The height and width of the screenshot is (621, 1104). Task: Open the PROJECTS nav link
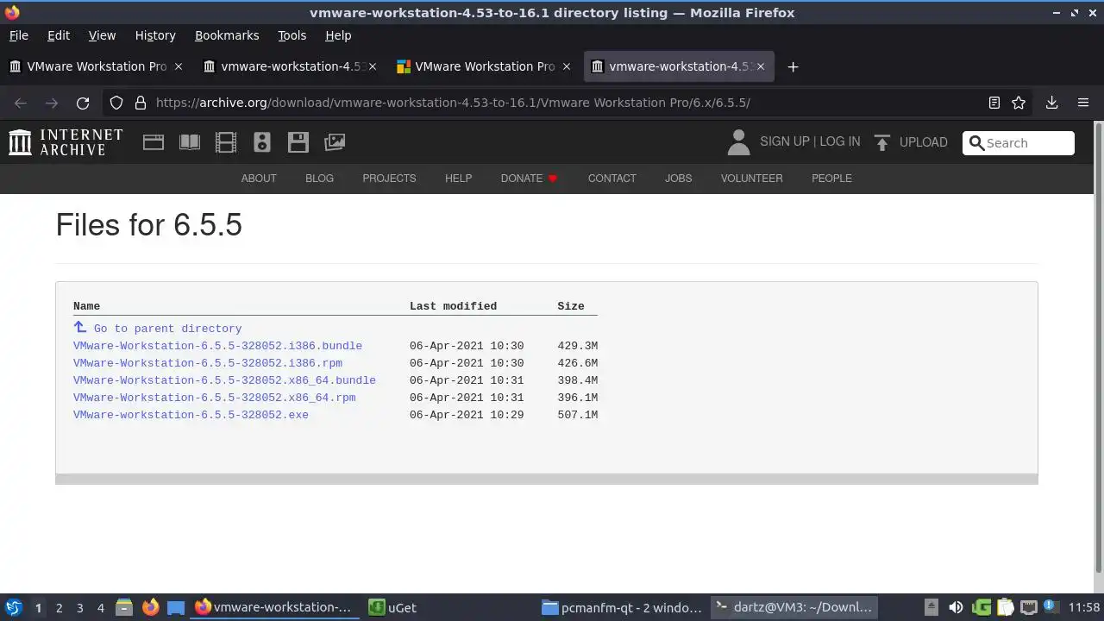(389, 179)
